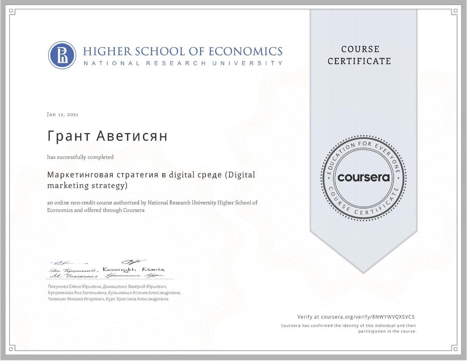Select the Jan 12, 2021 date

click(63, 114)
